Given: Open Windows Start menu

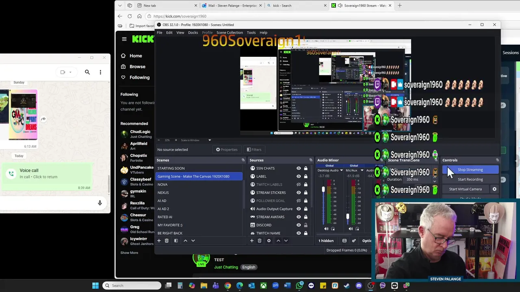Looking at the screenshot, I should pyautogui.click(x=95, y=286).
